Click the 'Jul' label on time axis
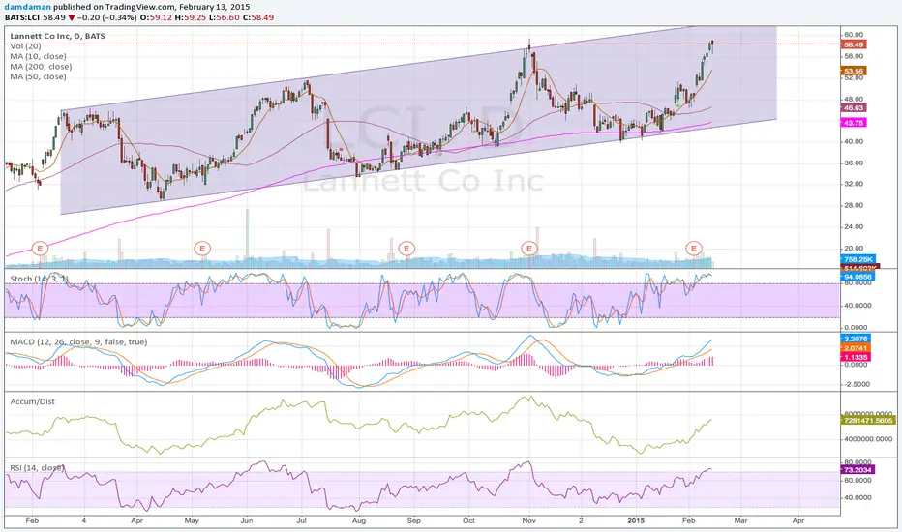 [x=301, y=521]
